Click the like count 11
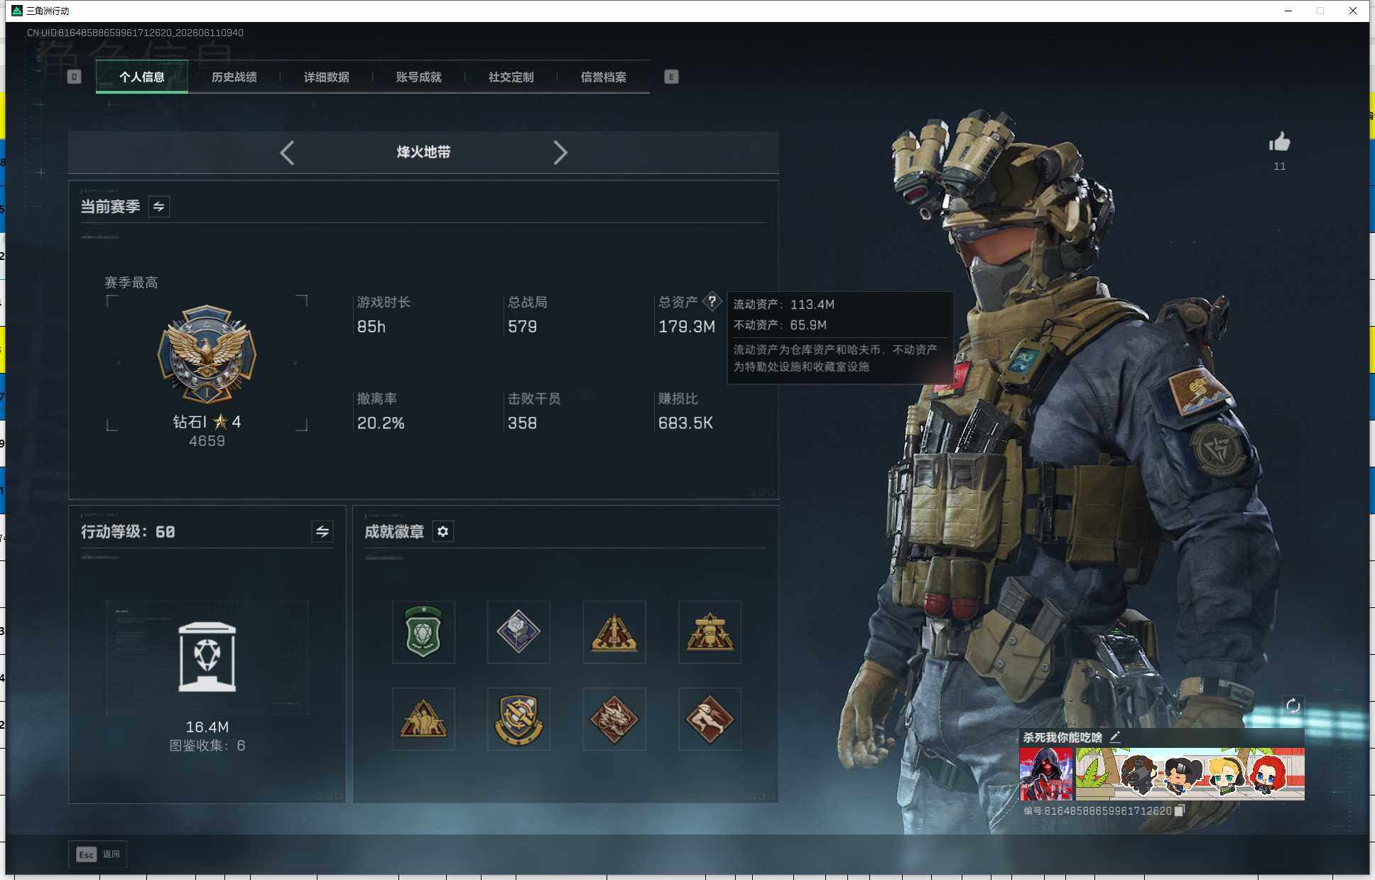Screen dimensions: 1375x880 point(1279,166)
